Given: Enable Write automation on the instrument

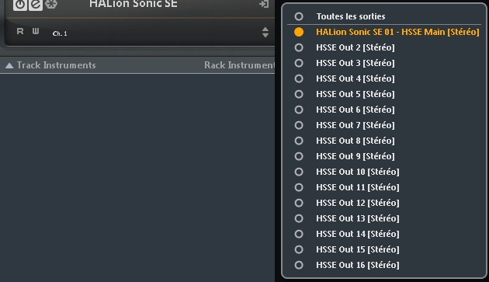Looking at the screenshot, I should (36, 31).
